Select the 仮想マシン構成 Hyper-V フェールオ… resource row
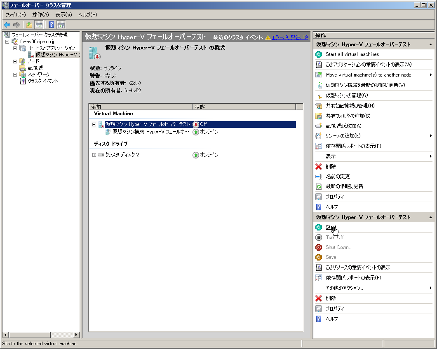Image resolution: width=437 pixels, height=349 pixels. [x=150, y=132]
